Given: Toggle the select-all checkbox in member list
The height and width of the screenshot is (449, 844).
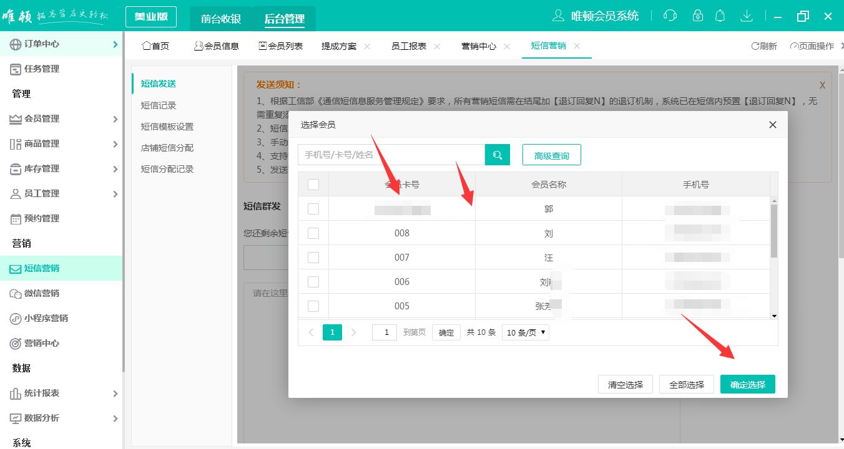Looking at the screenshot, I should tap(313, 184).
